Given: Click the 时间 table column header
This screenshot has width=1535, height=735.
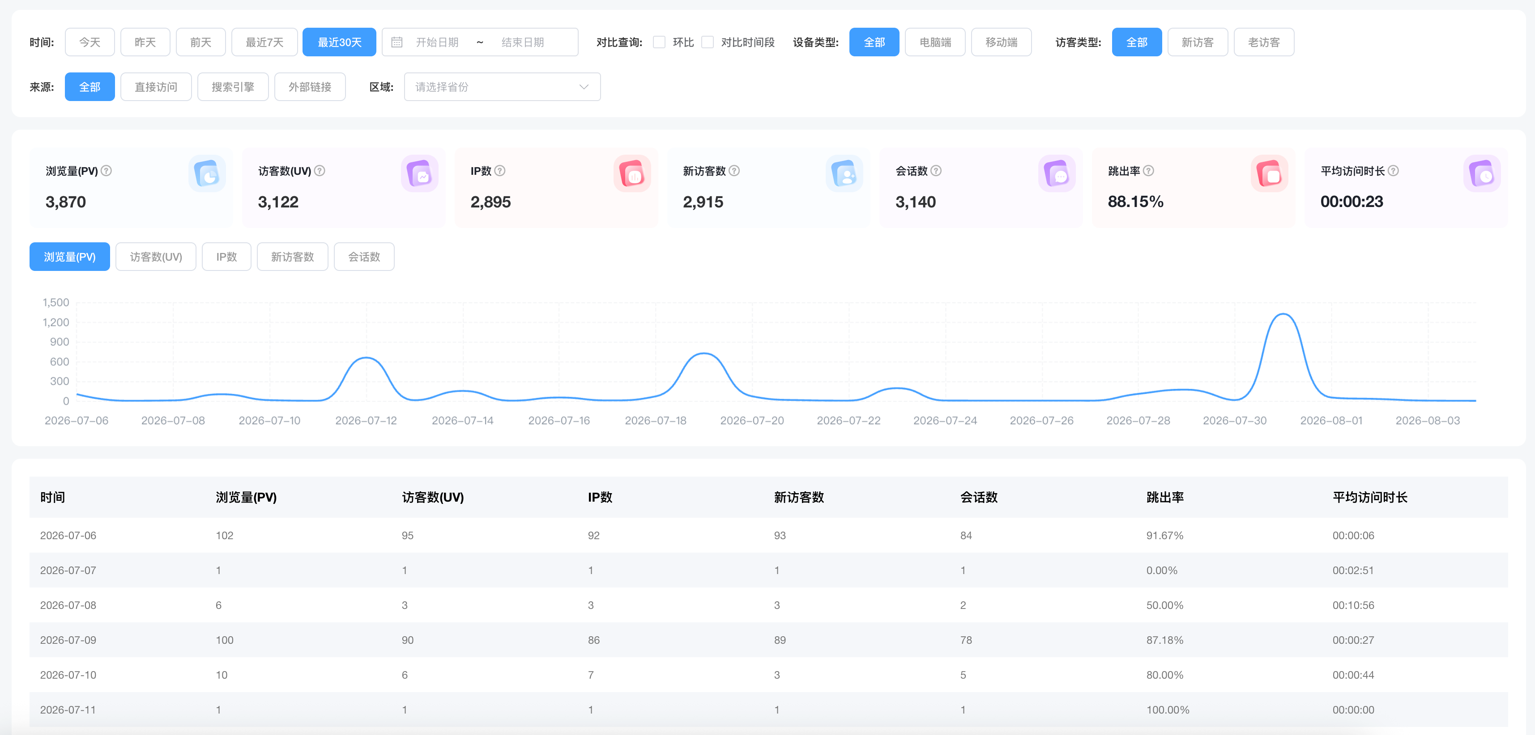Looking at the screenshot, I should [x=52, y=497].
